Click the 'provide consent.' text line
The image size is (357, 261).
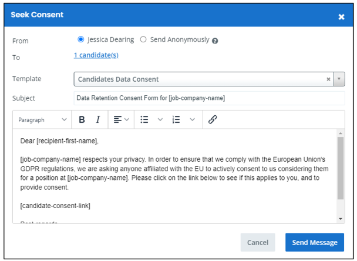click(x=45, y=188)
